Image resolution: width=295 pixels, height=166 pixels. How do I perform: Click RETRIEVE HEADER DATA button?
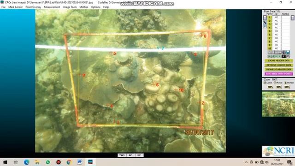tap(278, 65)
